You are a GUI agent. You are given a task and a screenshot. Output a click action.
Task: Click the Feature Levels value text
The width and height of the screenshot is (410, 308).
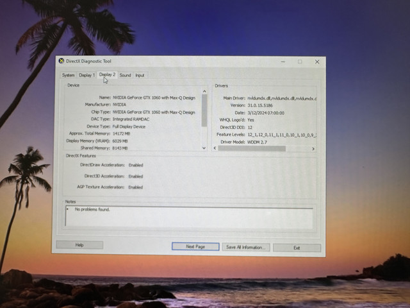coord(282,135)
